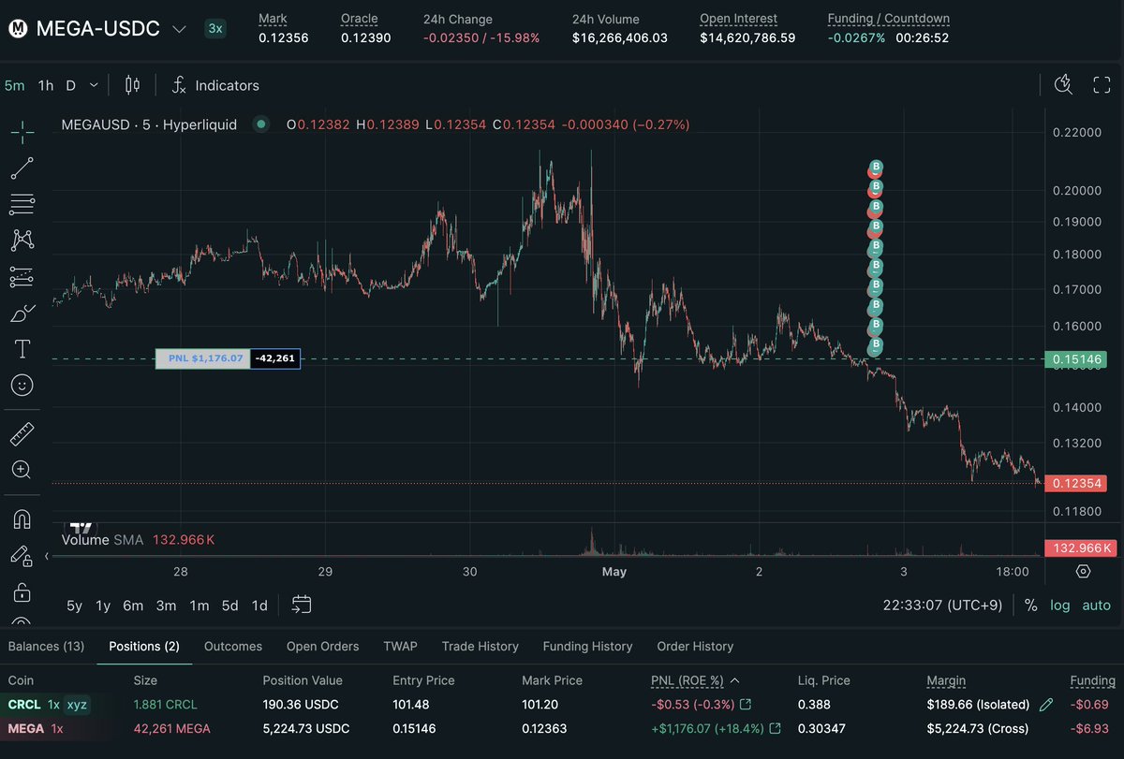Toggle the magnet snap mode
The height and width of the screenshot is (759, 1124).
[22, 518]
